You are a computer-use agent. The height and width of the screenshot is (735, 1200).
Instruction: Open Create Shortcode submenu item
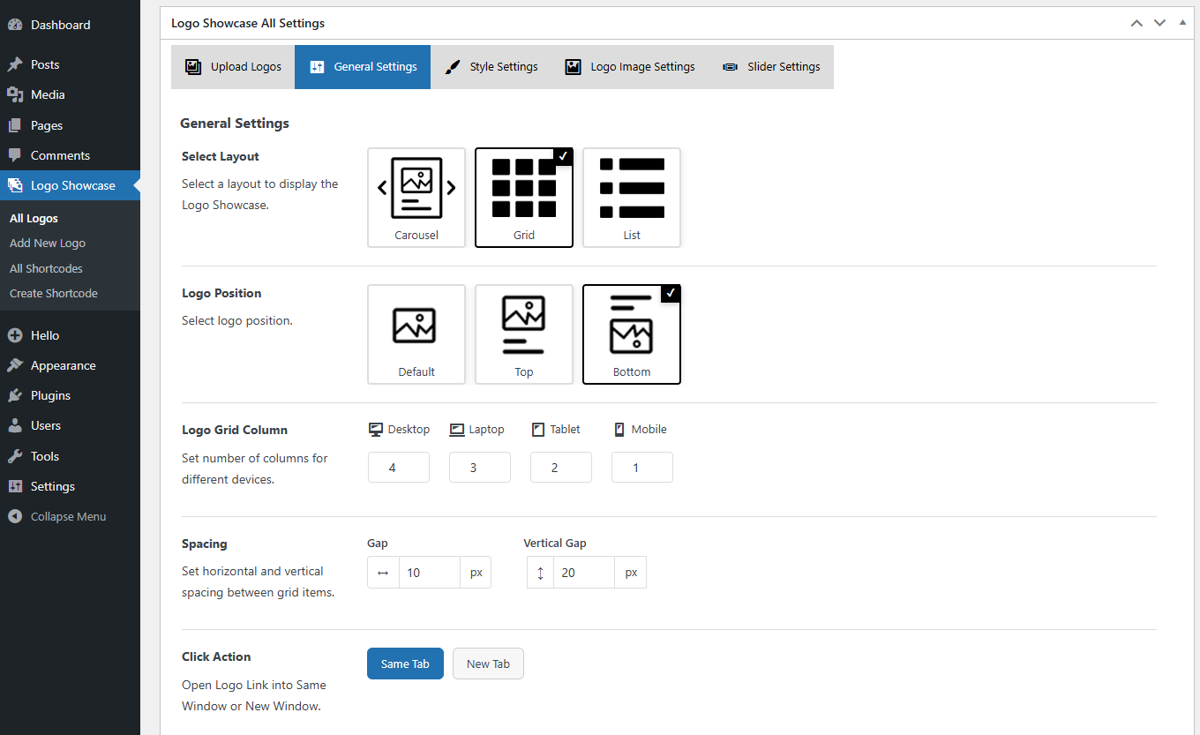54,293
